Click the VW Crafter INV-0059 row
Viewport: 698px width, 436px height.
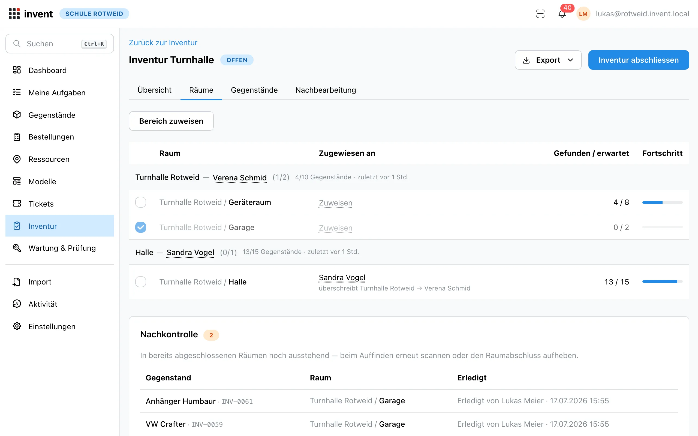coord(409,424)
